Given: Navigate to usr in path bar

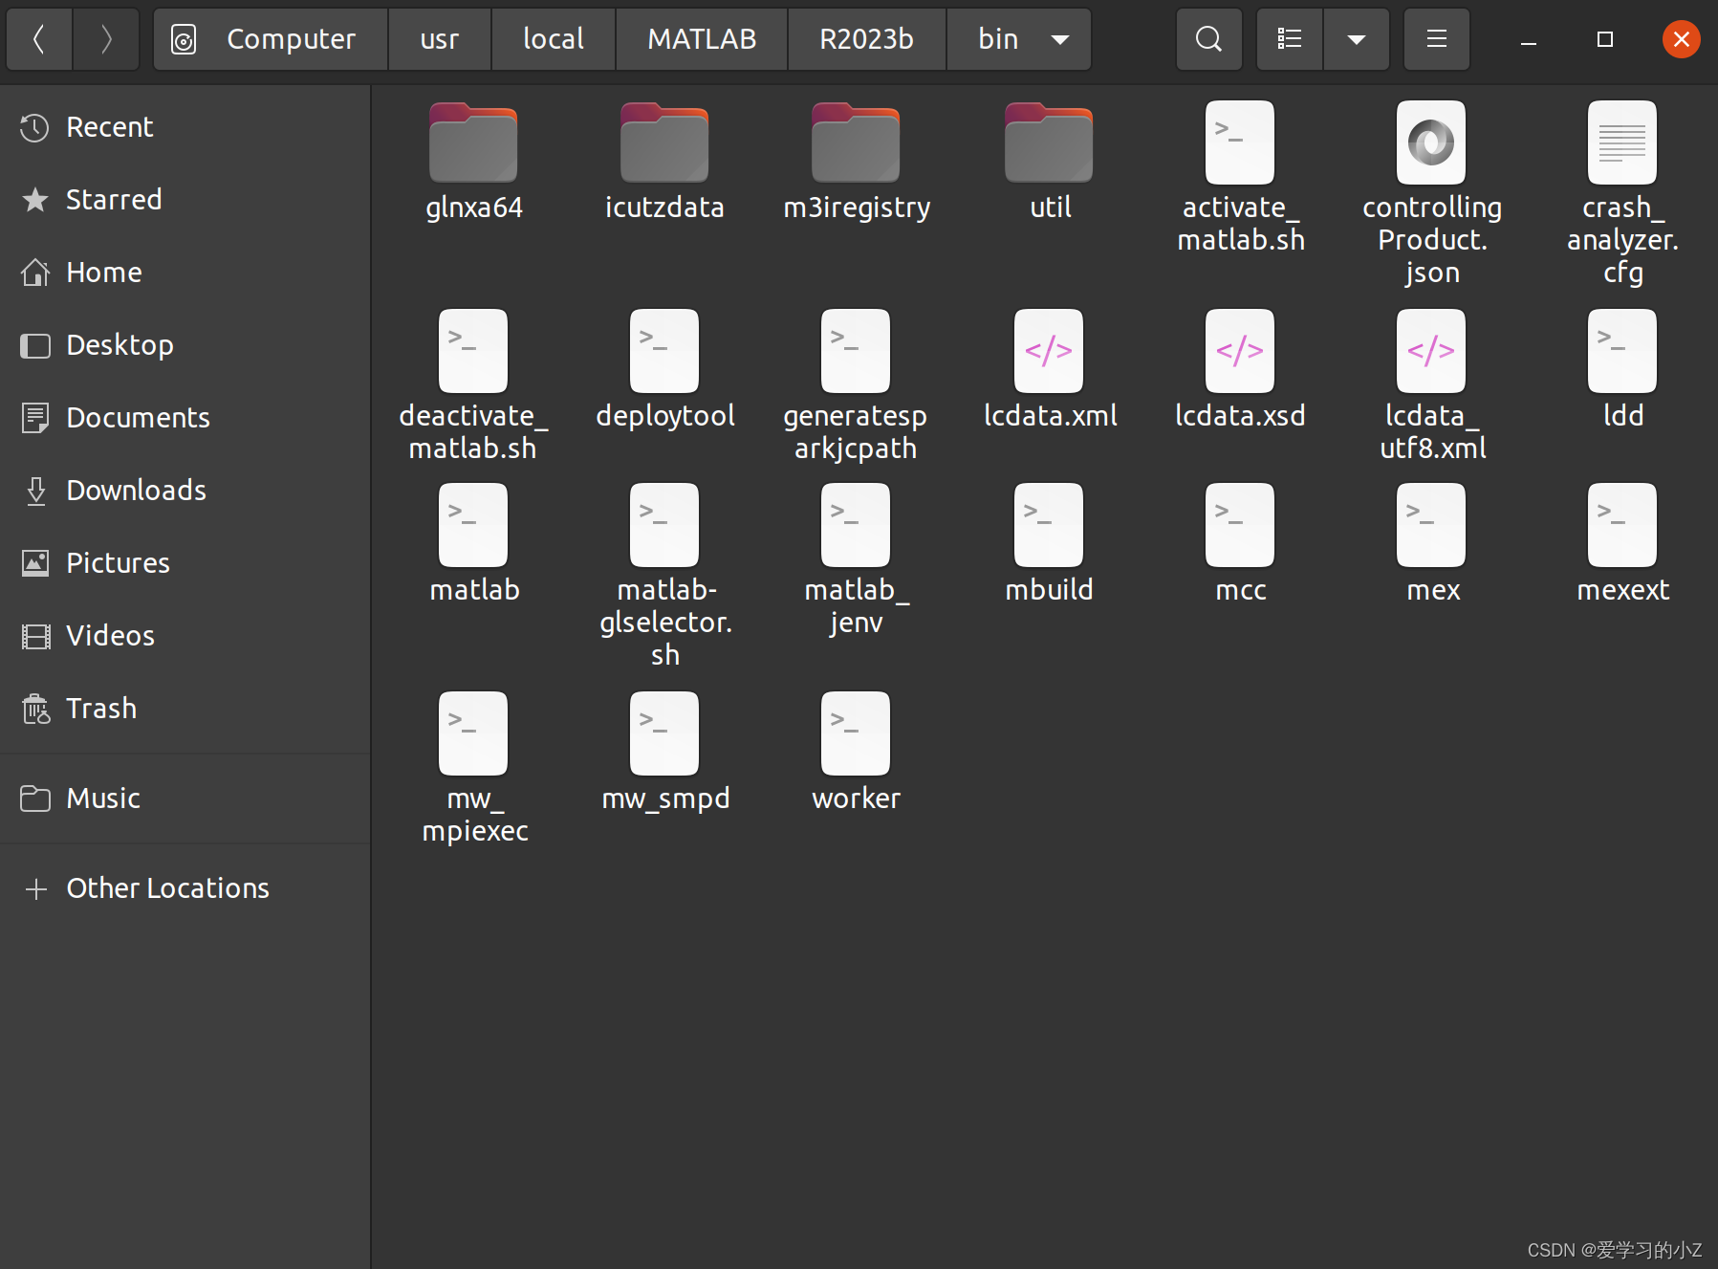Looking at the screenshot, I should coord(440,39).
